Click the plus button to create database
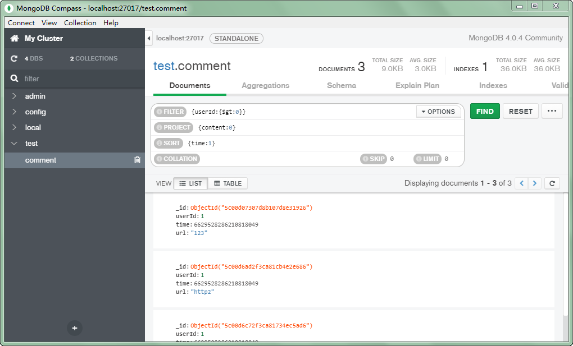Screen dimensions: 573x346 (75, 327)
